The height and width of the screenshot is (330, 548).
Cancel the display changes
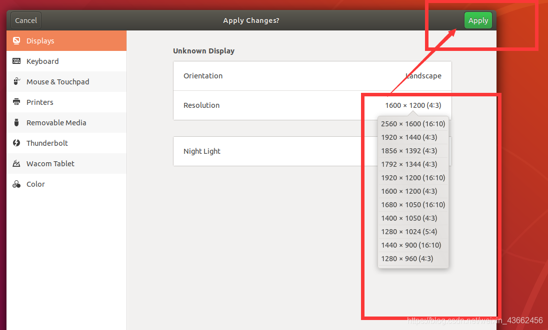pyautogui.click(x=26, y=20)
